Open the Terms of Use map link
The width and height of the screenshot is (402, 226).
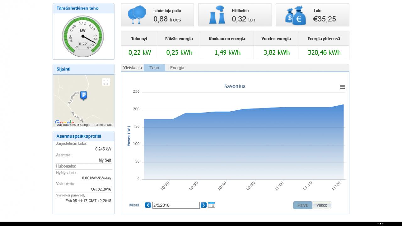[103, 125]
